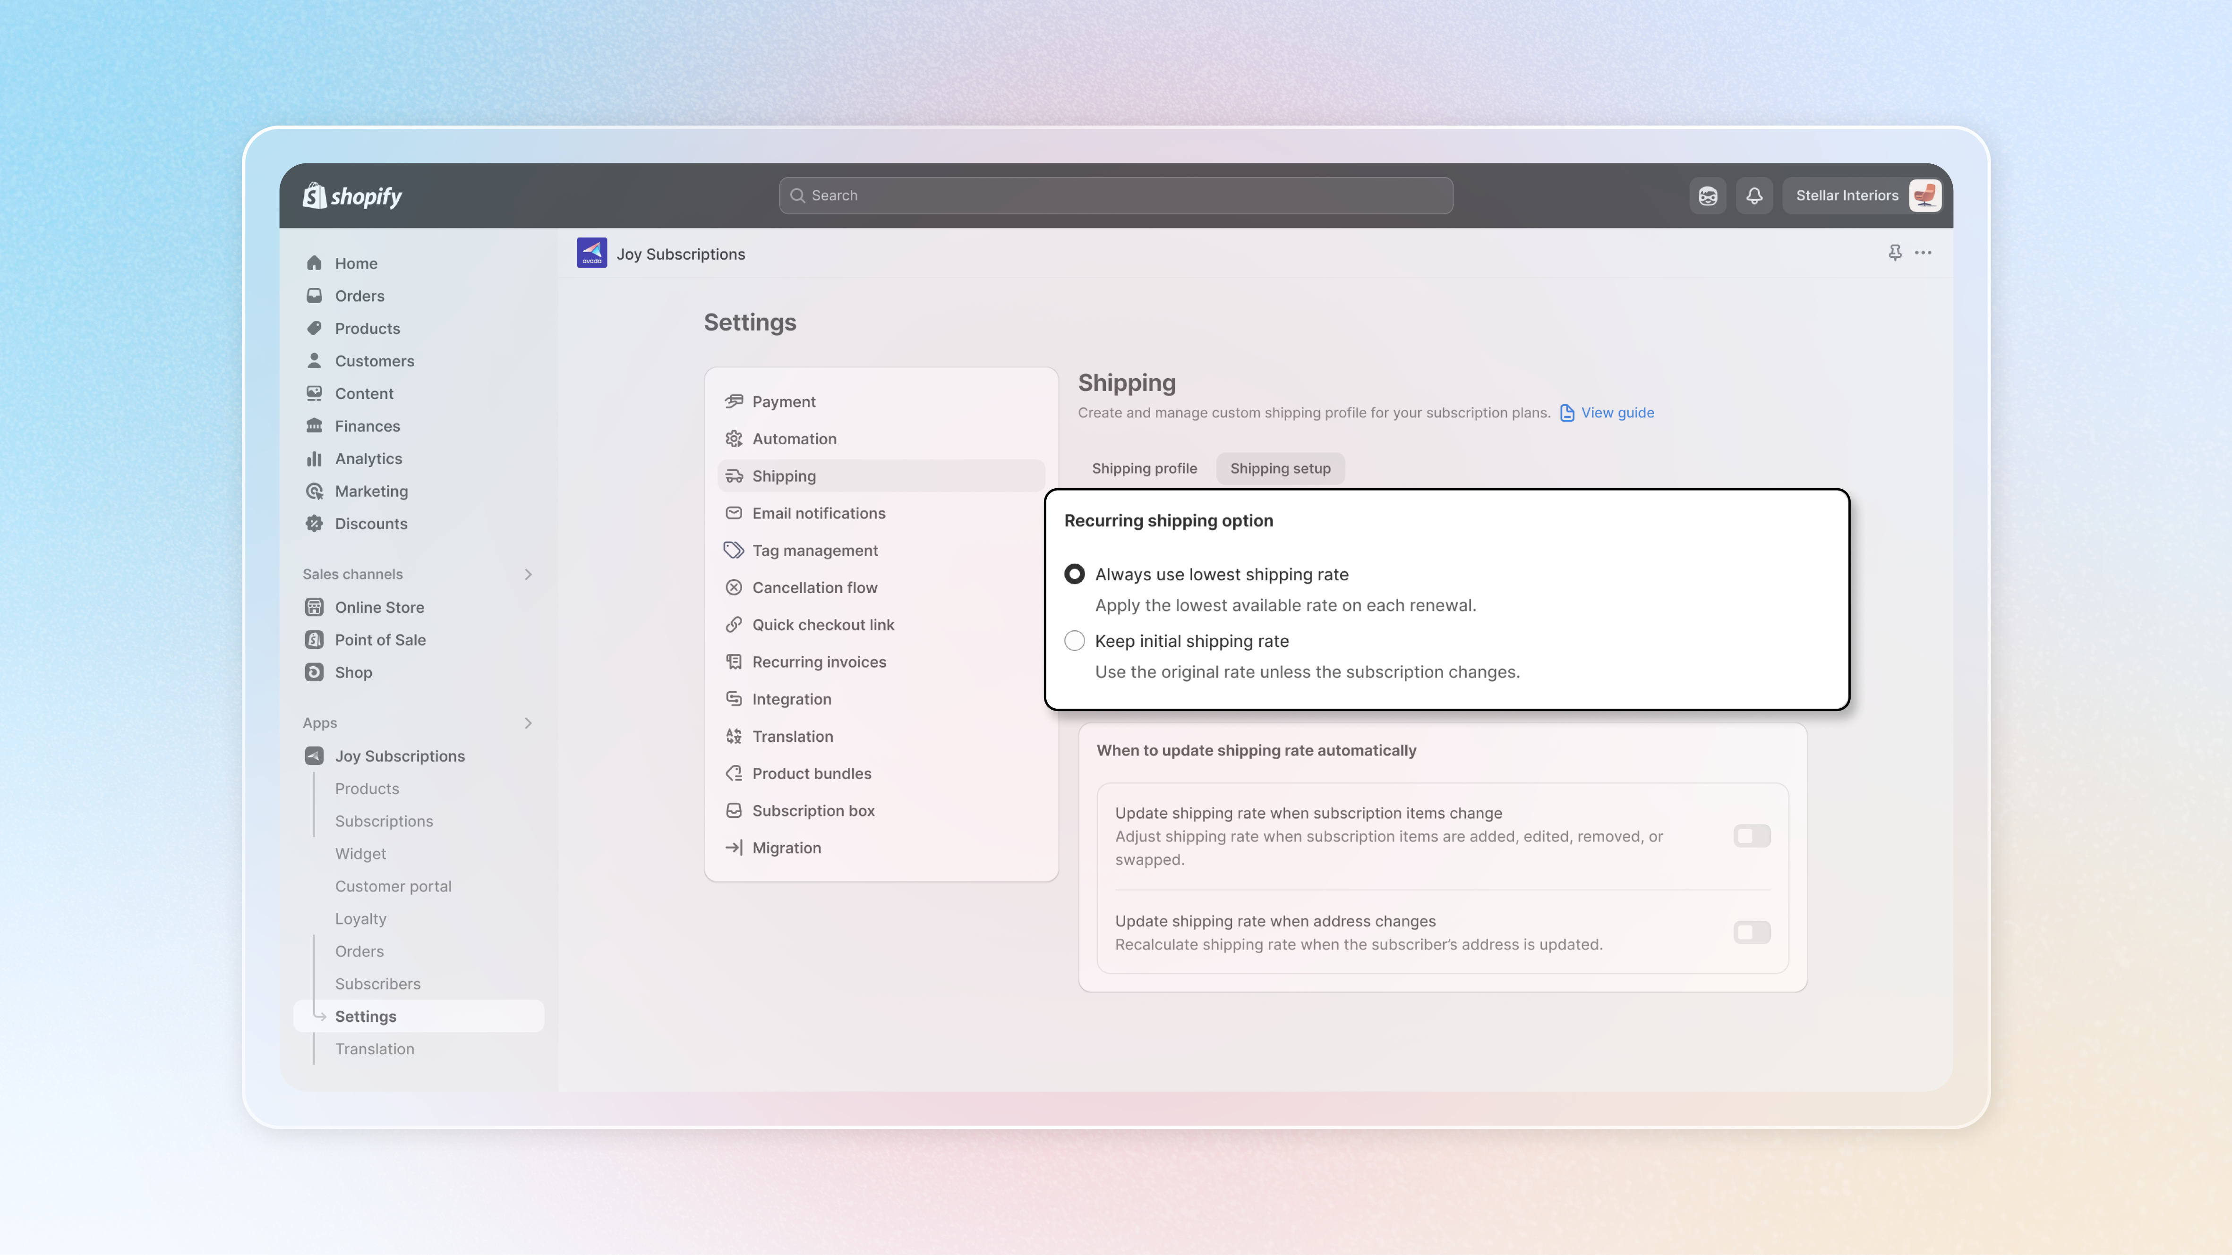Enable update rate when subscription items change
Image resolution: width=2232 pixels, height=1255 pixels.
(1751, 836)
